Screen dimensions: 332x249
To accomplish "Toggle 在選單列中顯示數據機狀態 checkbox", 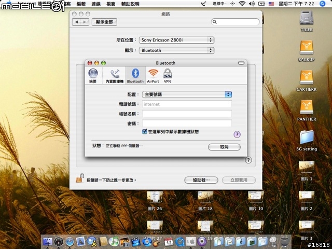I will (144, 131).
